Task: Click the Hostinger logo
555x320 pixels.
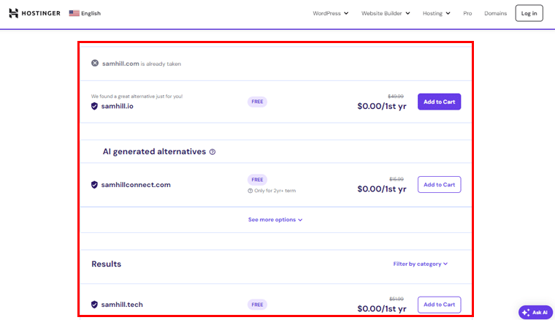Action: (34, 13)
